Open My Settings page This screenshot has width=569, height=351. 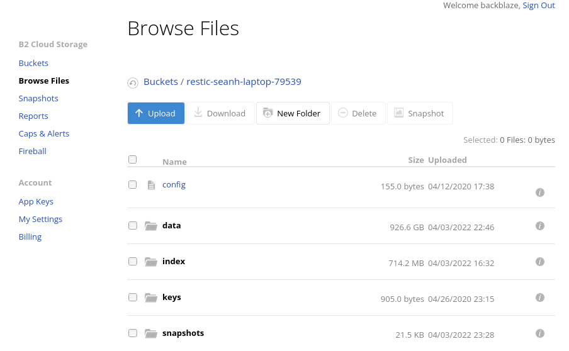(41, 220)
